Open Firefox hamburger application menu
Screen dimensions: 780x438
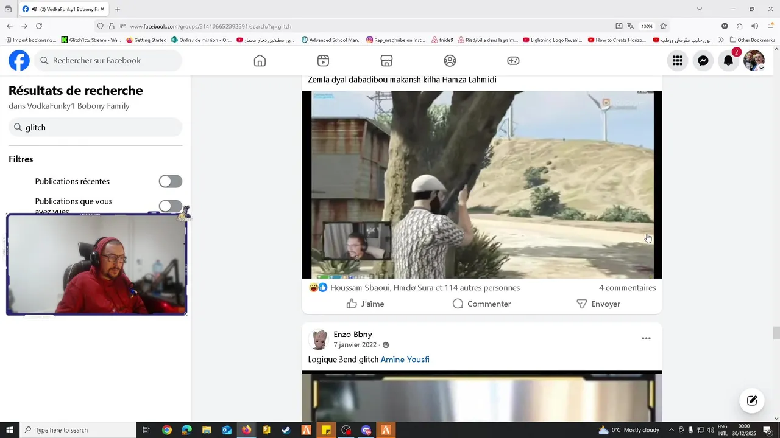coord(771,26)
